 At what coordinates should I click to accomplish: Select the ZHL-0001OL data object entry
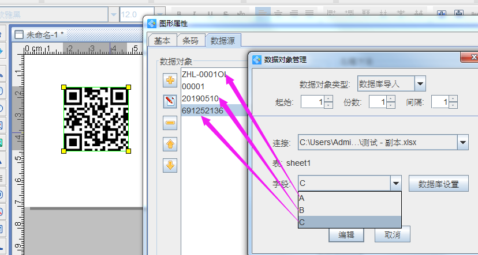[x=203, y=74]
